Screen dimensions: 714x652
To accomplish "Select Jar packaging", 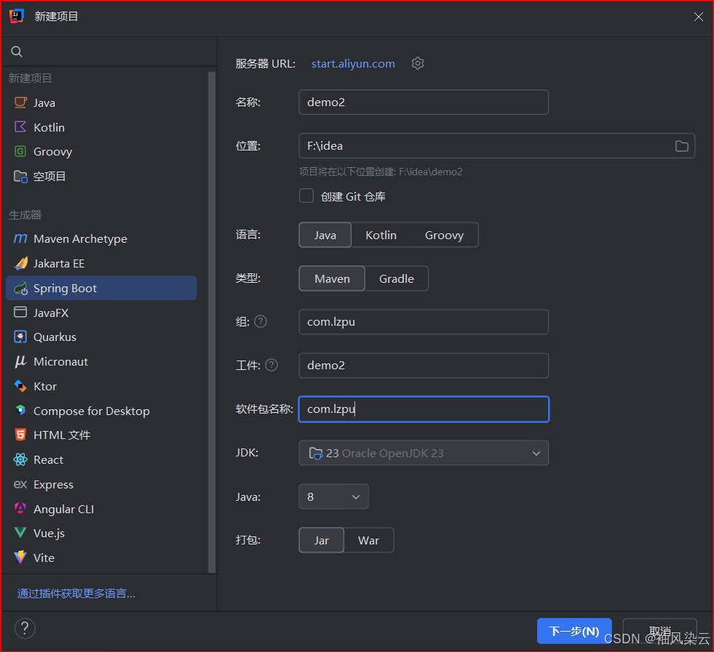I will 322,541.
